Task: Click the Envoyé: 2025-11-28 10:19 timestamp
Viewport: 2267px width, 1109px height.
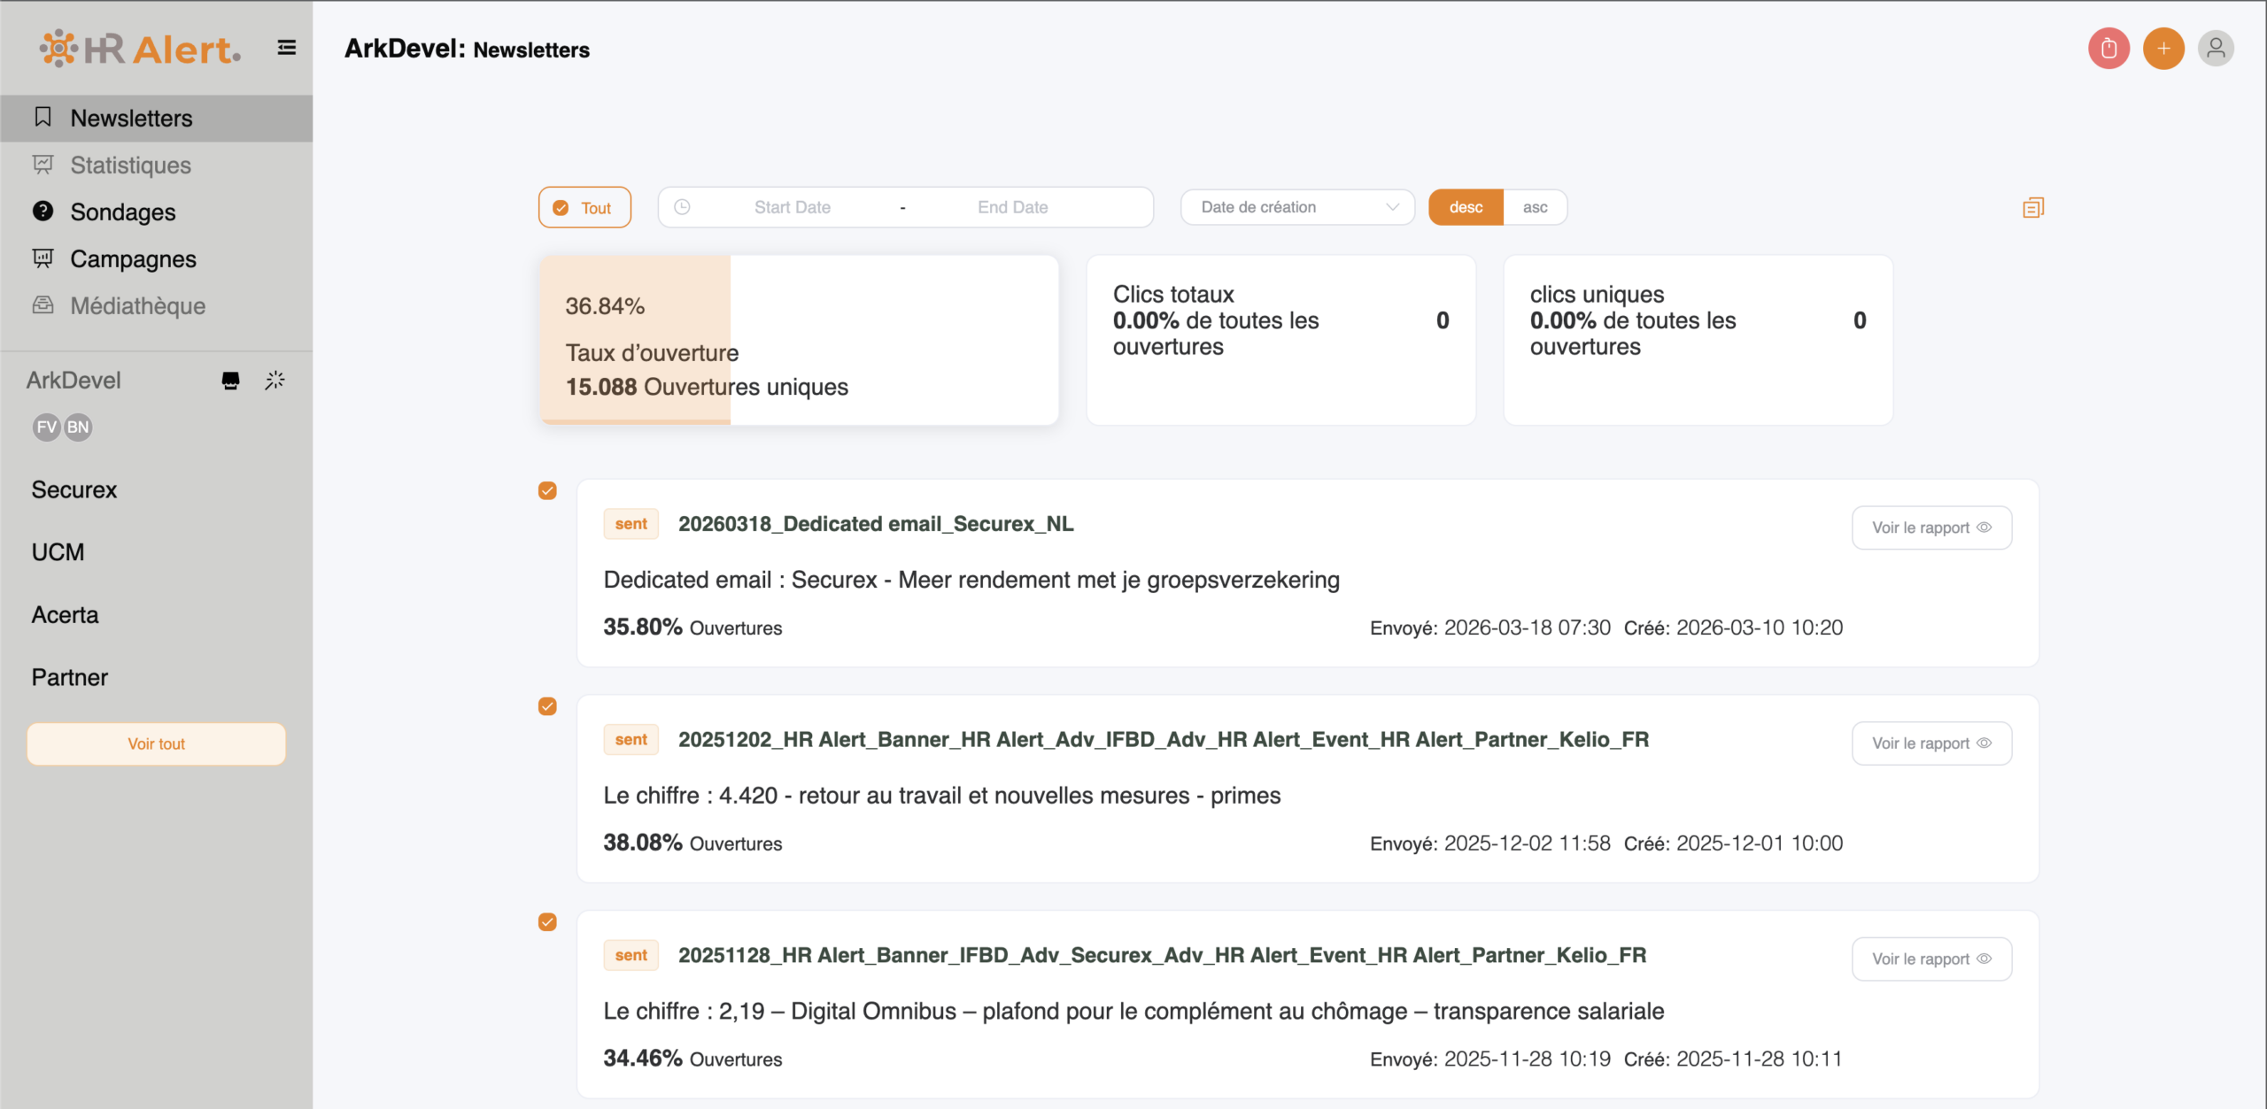Action: [1490, 1059]
